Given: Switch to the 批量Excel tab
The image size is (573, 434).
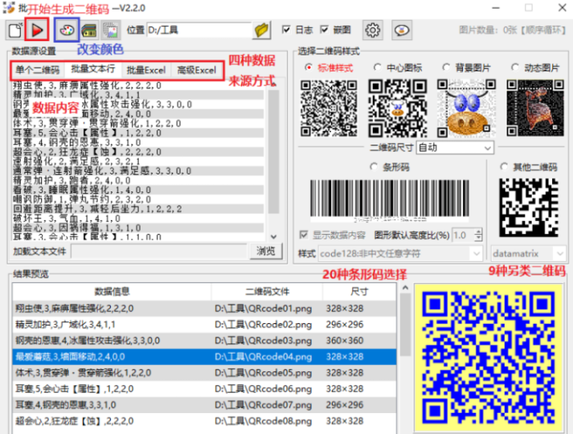Looking at the screenshot, I should [145, 70].
